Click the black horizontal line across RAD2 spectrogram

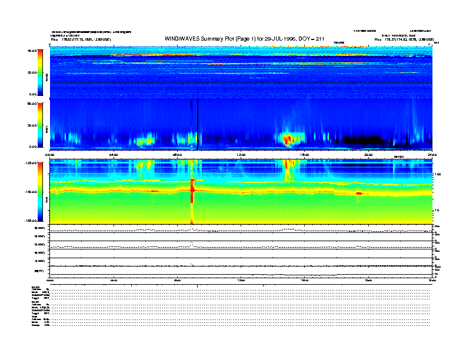click(241, 82)
